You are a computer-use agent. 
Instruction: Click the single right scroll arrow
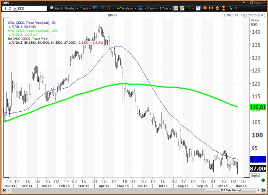(258, 190)
